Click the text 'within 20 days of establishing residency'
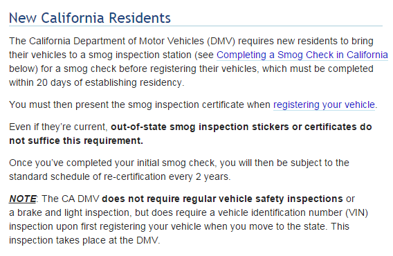 coord(96,82)
